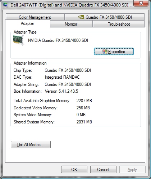Click the 0 MB system video memory value

81,115
